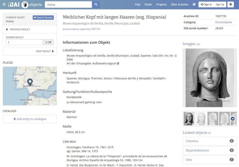Open the globe language selector
This screenshot has width=239, height=167.
(194, 4)
